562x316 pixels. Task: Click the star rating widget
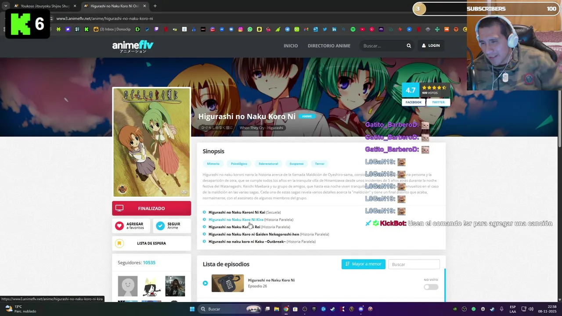click(x=434, y=88)
